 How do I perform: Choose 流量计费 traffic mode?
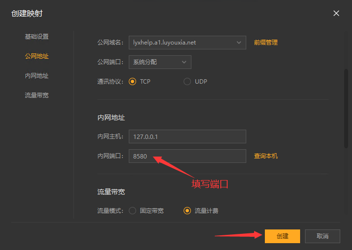(187, 211)
